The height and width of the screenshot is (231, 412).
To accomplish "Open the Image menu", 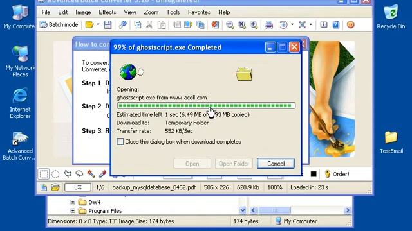I will 83,12.
